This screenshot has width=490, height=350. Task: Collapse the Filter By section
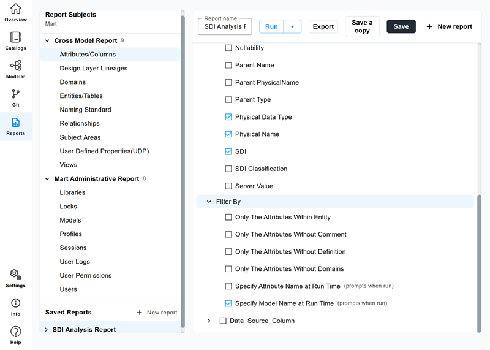tap(209, 202)
